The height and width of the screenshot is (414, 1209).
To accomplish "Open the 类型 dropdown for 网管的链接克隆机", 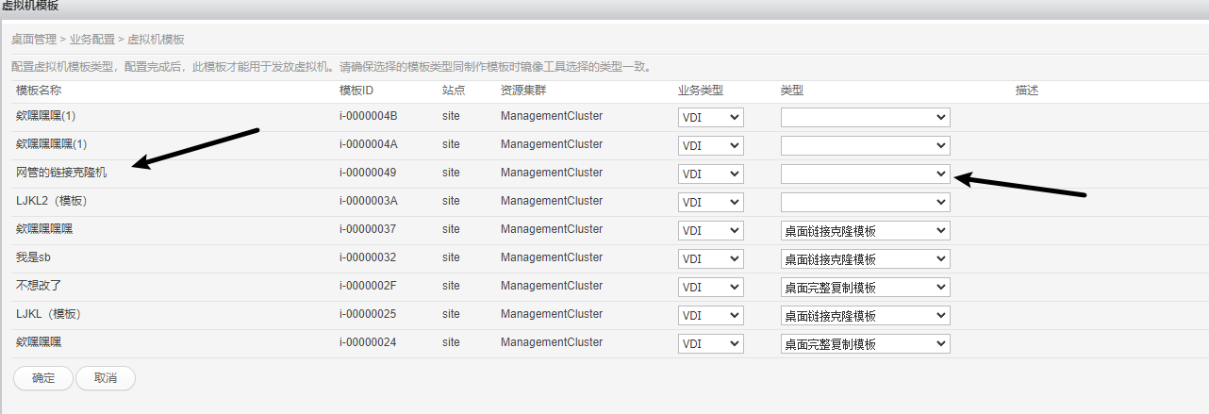I will pos(865,174).
